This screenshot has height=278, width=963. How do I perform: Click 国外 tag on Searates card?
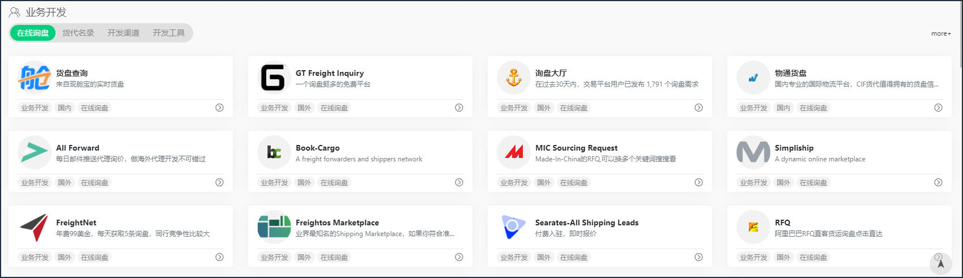(544, 257)
